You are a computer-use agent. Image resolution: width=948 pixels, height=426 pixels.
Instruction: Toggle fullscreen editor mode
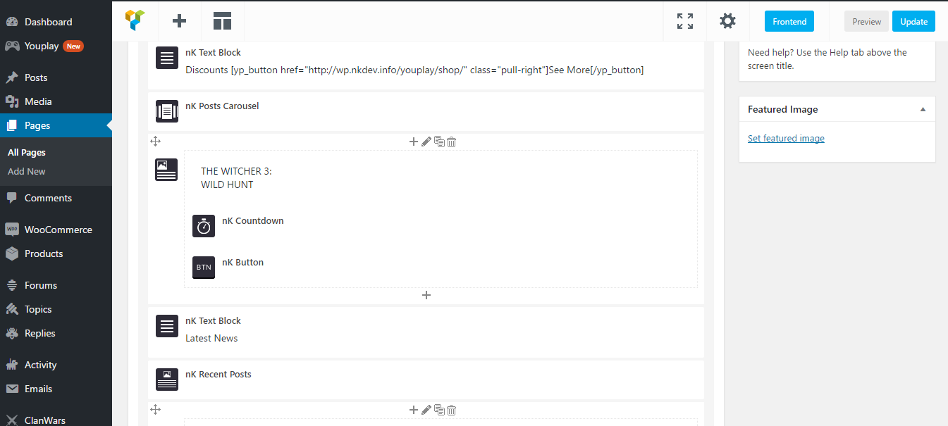click(685, 21)
